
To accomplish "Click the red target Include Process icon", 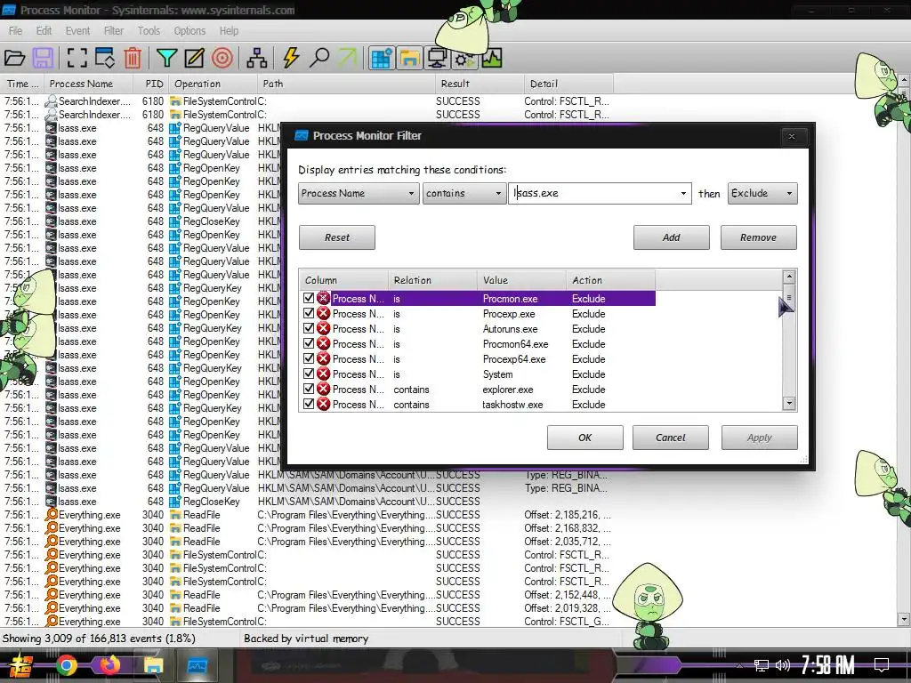I will tap(222, 58).
